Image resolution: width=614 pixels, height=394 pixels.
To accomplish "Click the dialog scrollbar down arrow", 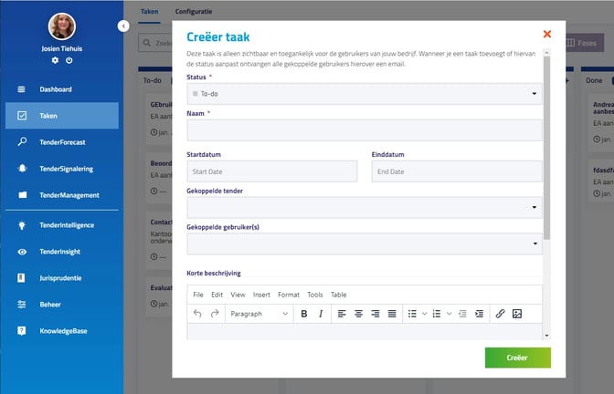I will pos(546,336).
